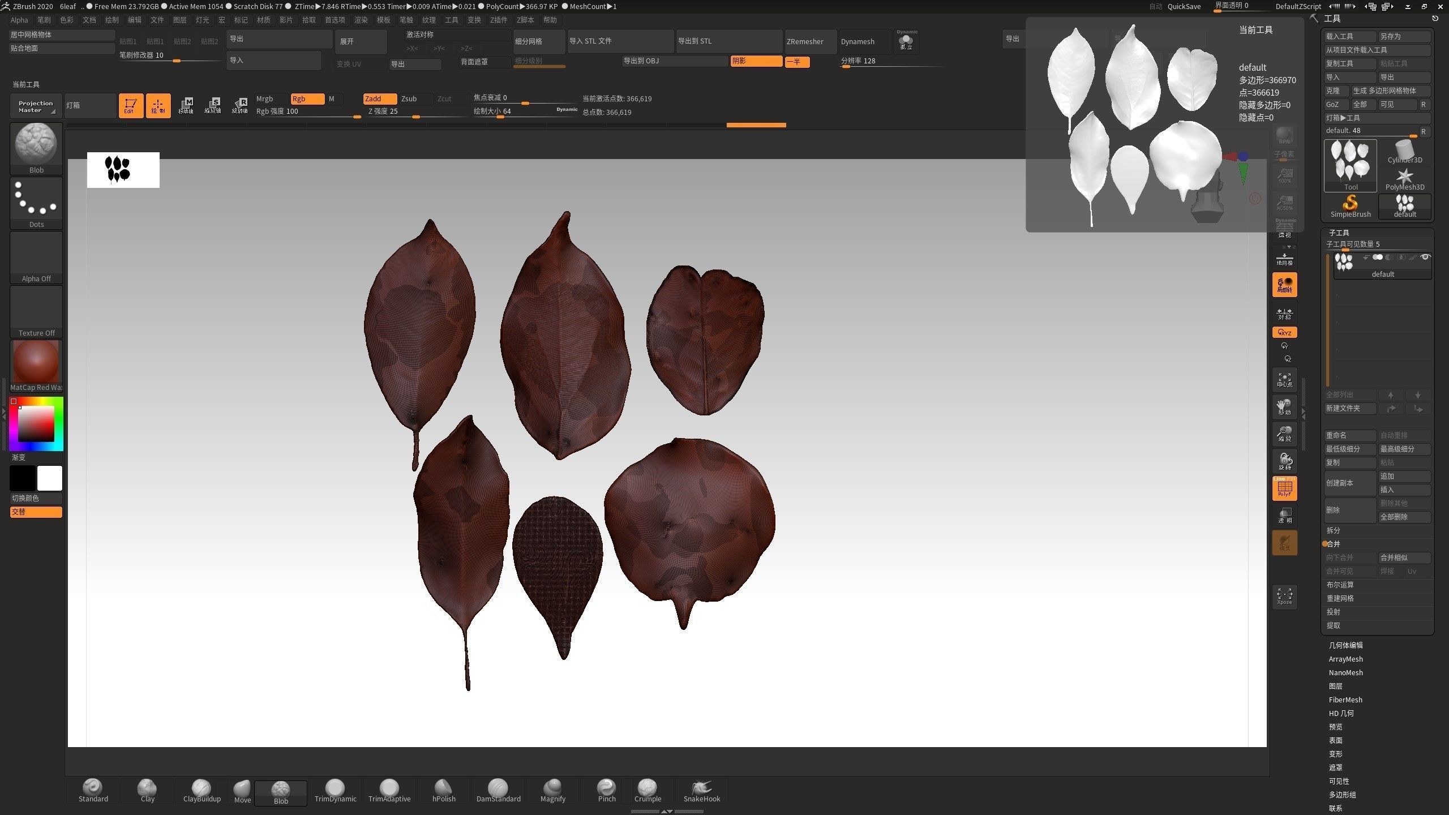Select the Magnify brush

(552, 791)
